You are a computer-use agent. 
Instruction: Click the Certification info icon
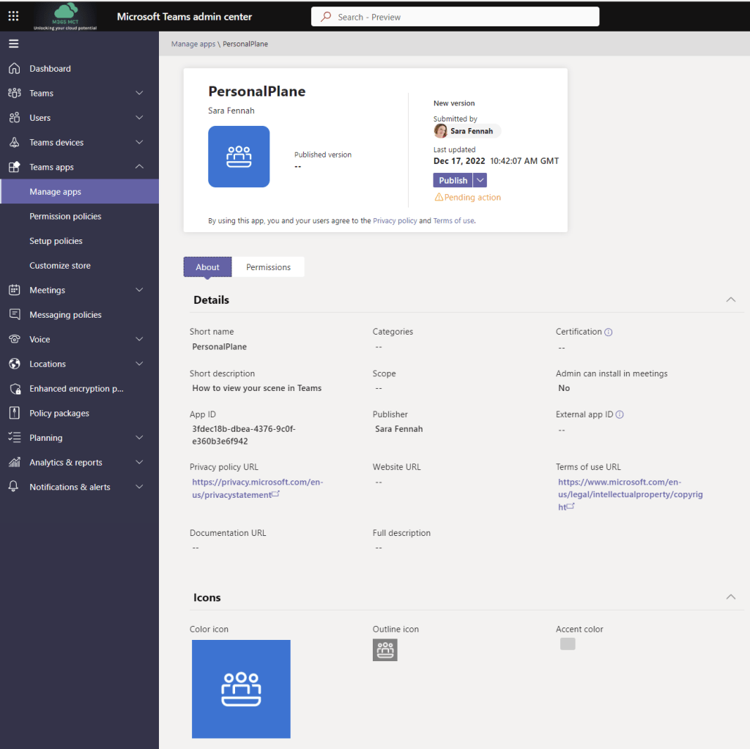[609, 332]
